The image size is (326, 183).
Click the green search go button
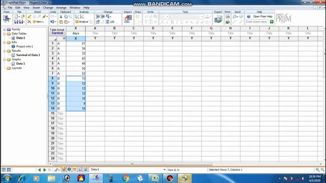coord(271,21)
